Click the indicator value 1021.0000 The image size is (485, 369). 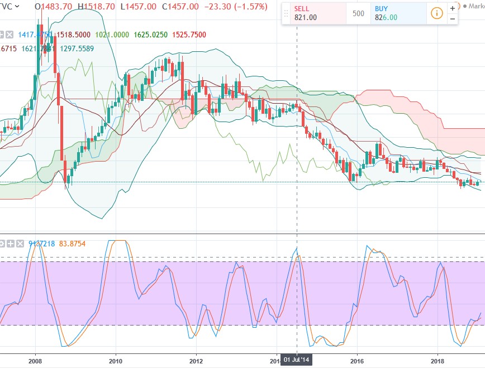coord(112,35)
